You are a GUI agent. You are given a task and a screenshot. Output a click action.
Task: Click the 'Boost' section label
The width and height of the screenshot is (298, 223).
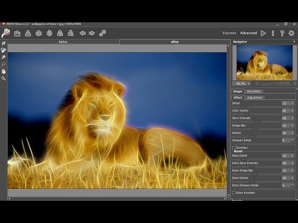coord(238,151)
